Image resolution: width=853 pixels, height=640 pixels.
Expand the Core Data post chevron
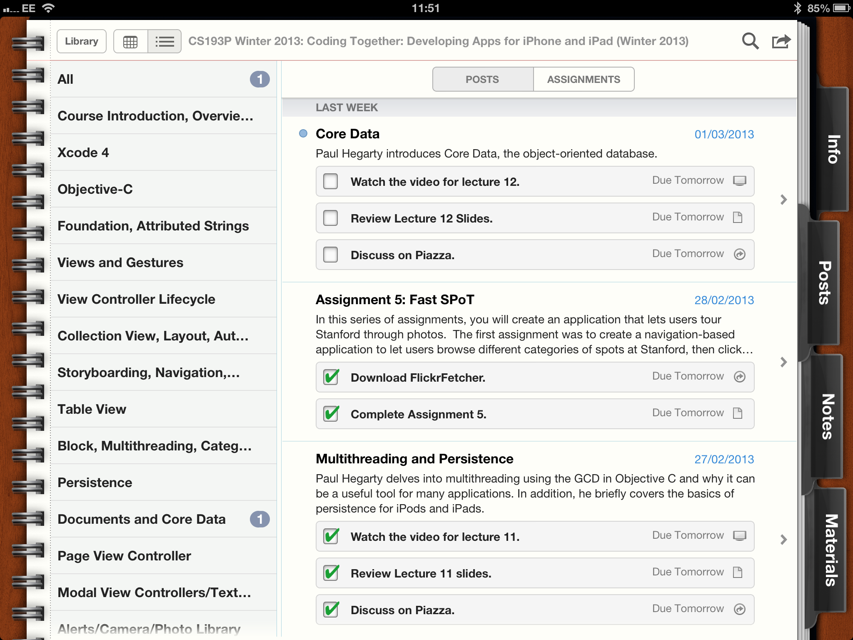pyautogui.click(x=783, y=200)
